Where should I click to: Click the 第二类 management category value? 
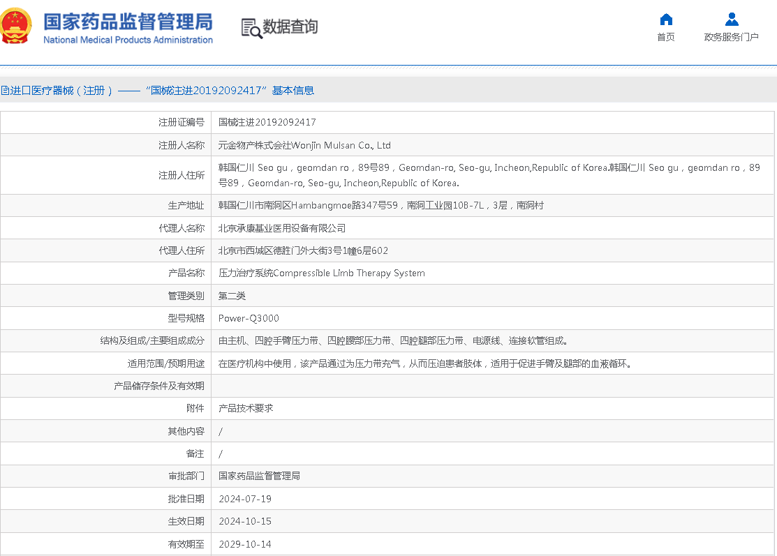[232, 296]
